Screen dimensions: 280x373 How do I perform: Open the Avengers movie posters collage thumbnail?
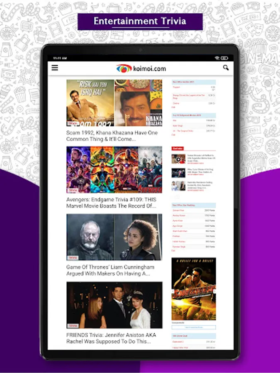click(x=114, y=170)
